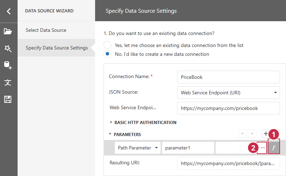This screenshot has width=286, height=176.
Task: Move parameter up with arrow button
Action: tap(242, 134)
